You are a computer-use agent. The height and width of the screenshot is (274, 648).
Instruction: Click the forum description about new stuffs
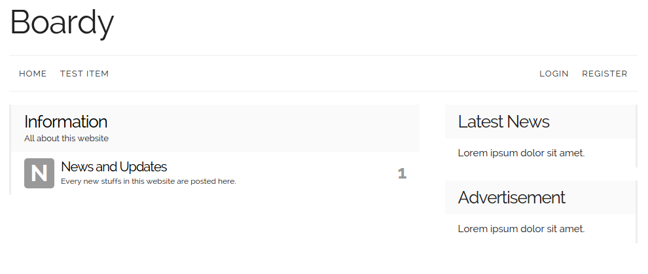click(x=149, y=181)
